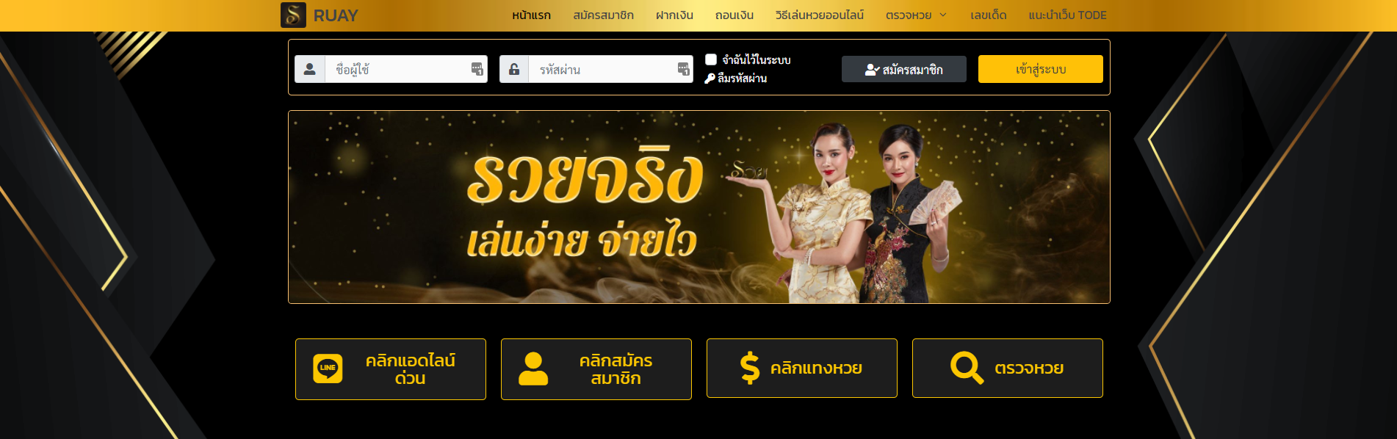
Task: Focus the รหัสผ่าน input field
Action: pos(610,69)
